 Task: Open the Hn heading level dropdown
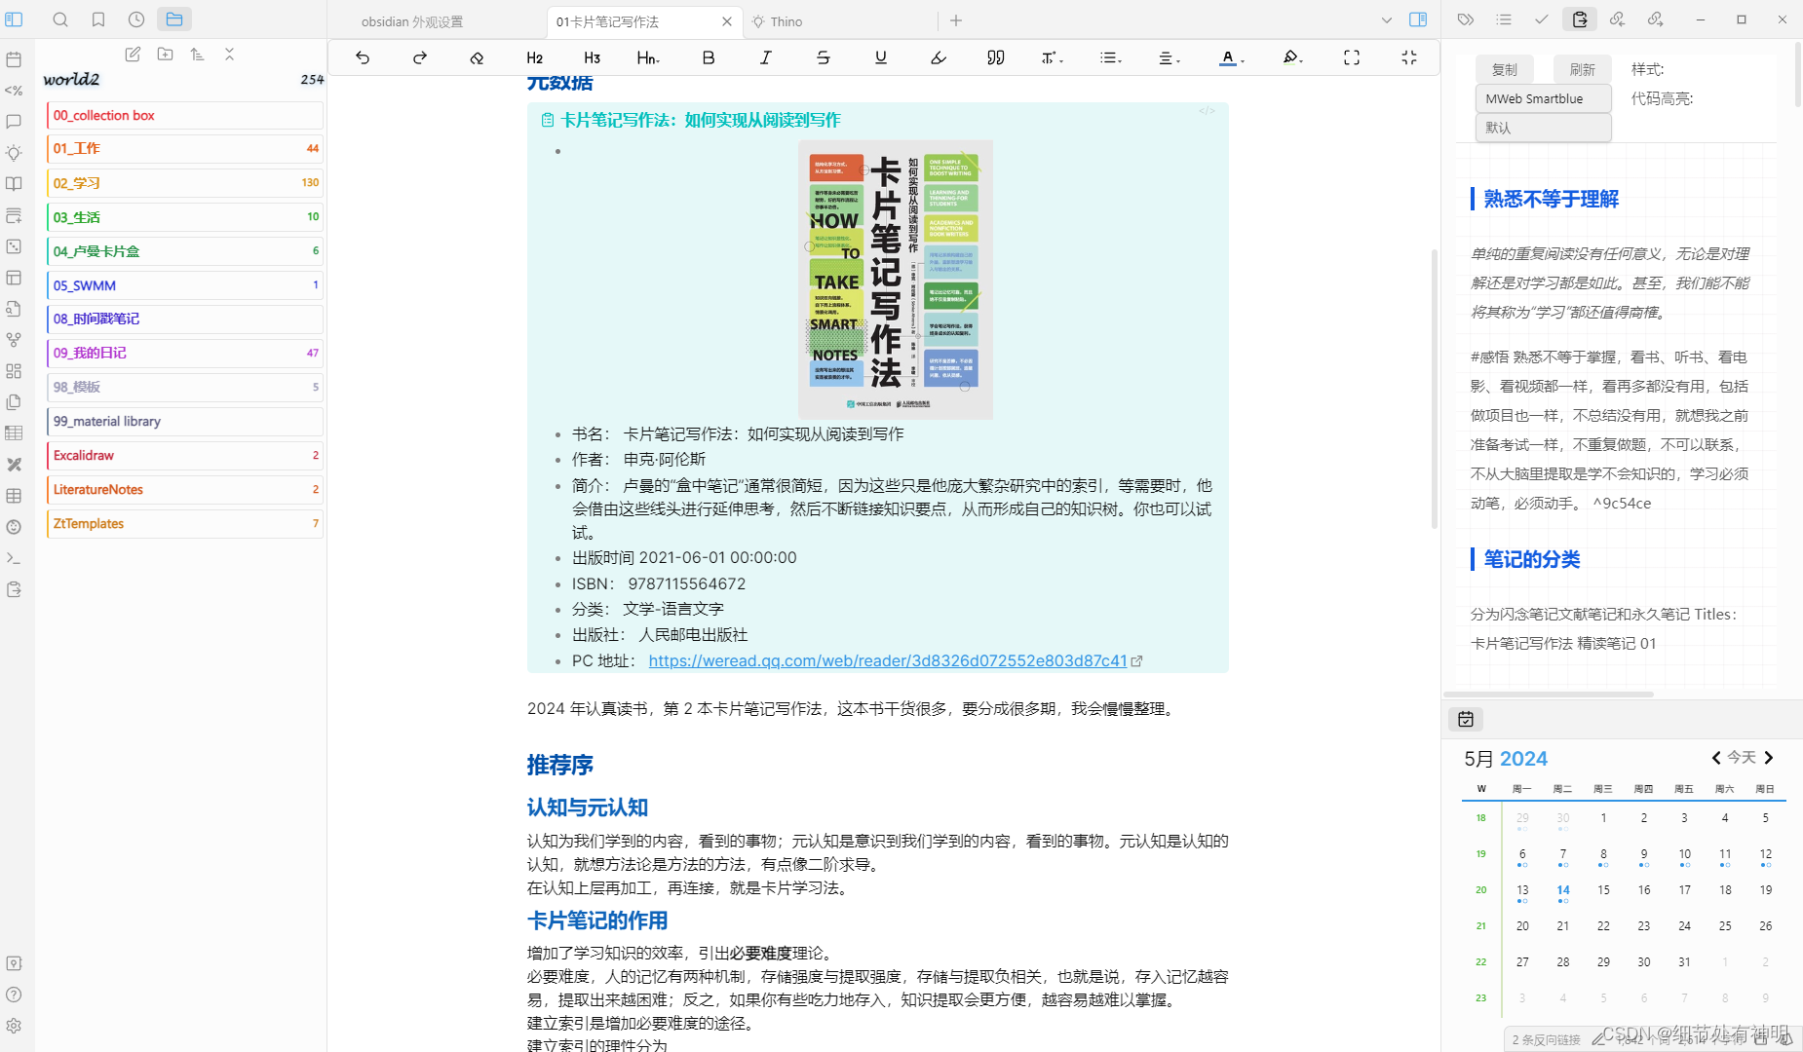click(648, 57)
